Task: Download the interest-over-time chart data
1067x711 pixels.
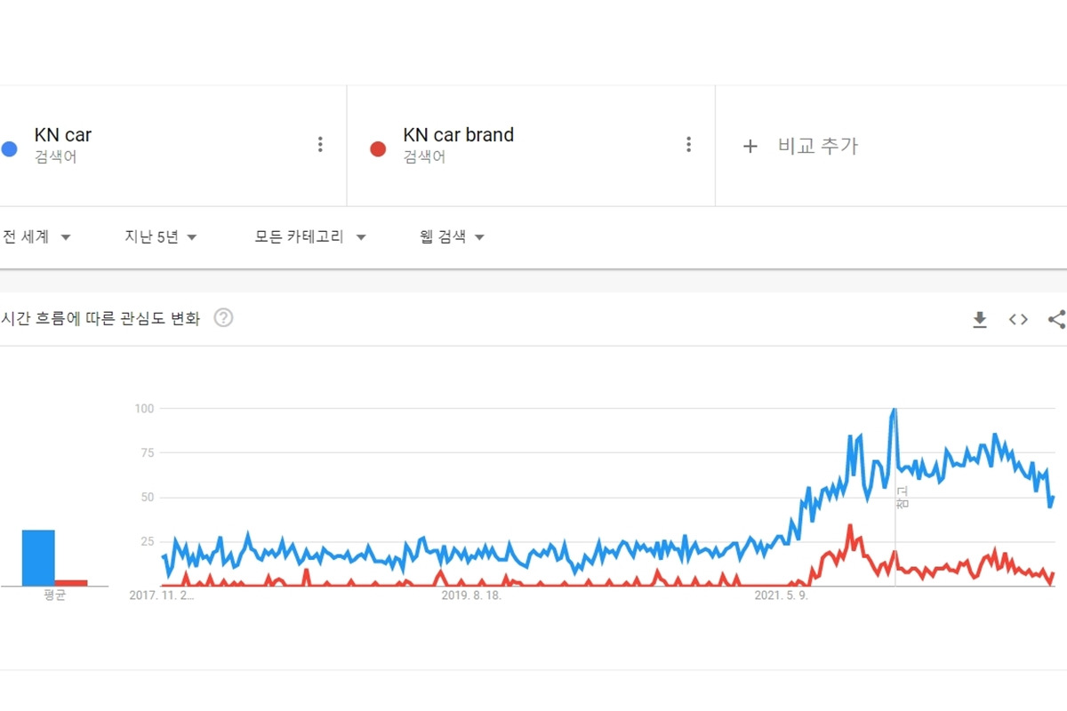Action: tap(980, 318)
